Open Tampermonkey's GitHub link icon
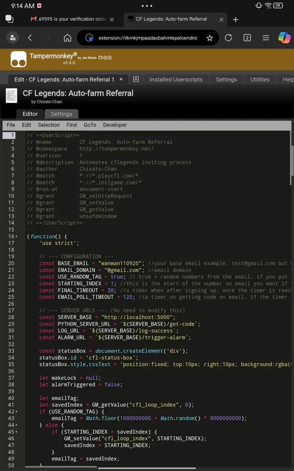The width and height of the screenshot is (294, 471). [x=100, y=58]
